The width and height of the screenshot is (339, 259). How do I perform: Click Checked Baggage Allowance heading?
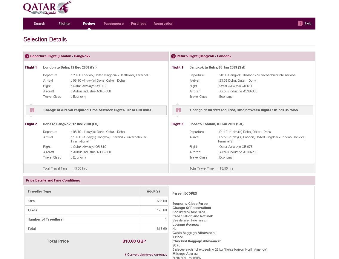197,241
